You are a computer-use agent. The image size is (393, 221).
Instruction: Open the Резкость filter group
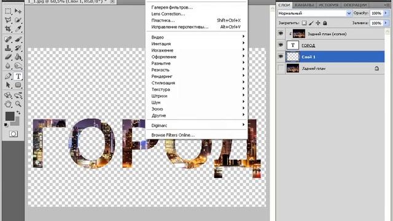pyautogui.click(x=196, y=69)
